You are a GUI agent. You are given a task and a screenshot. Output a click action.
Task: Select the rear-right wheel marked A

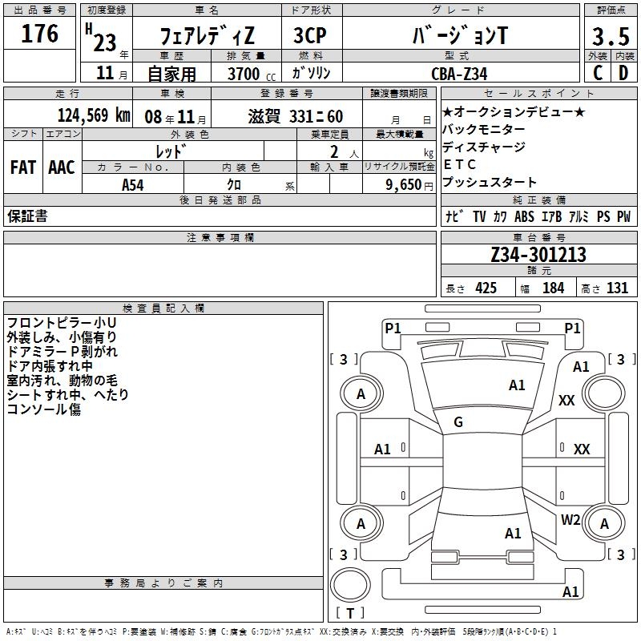[604, 523]
